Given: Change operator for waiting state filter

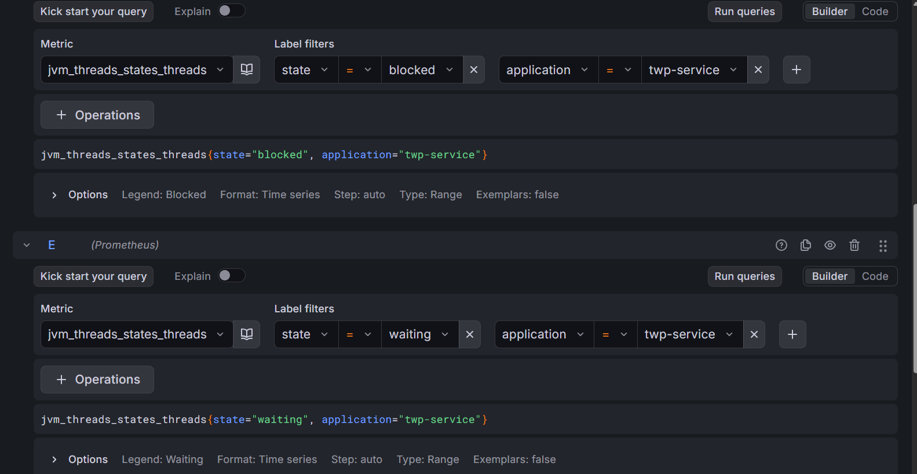Looking at the screenshot, I should tap(360, 334).
